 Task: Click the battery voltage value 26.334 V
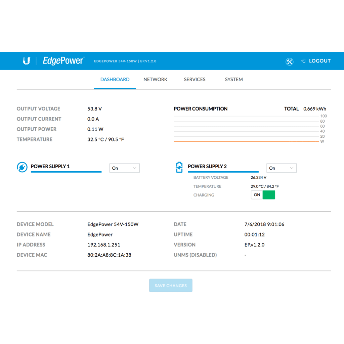coord(258,177)
